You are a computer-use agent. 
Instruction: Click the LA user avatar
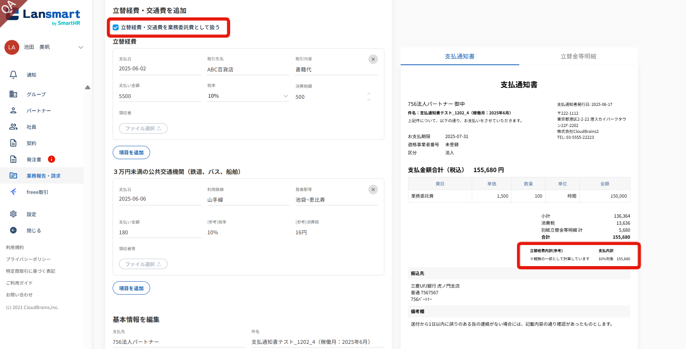point(12,47)
